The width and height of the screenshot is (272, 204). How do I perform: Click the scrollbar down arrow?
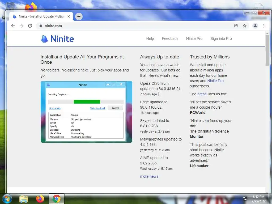click(x=267, y=193)
